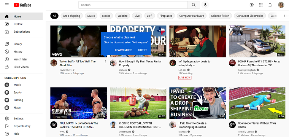This screenshot has height=137, width=289.
Task: Click LEARN MORE in the tooltip
Action: [124, 50]
